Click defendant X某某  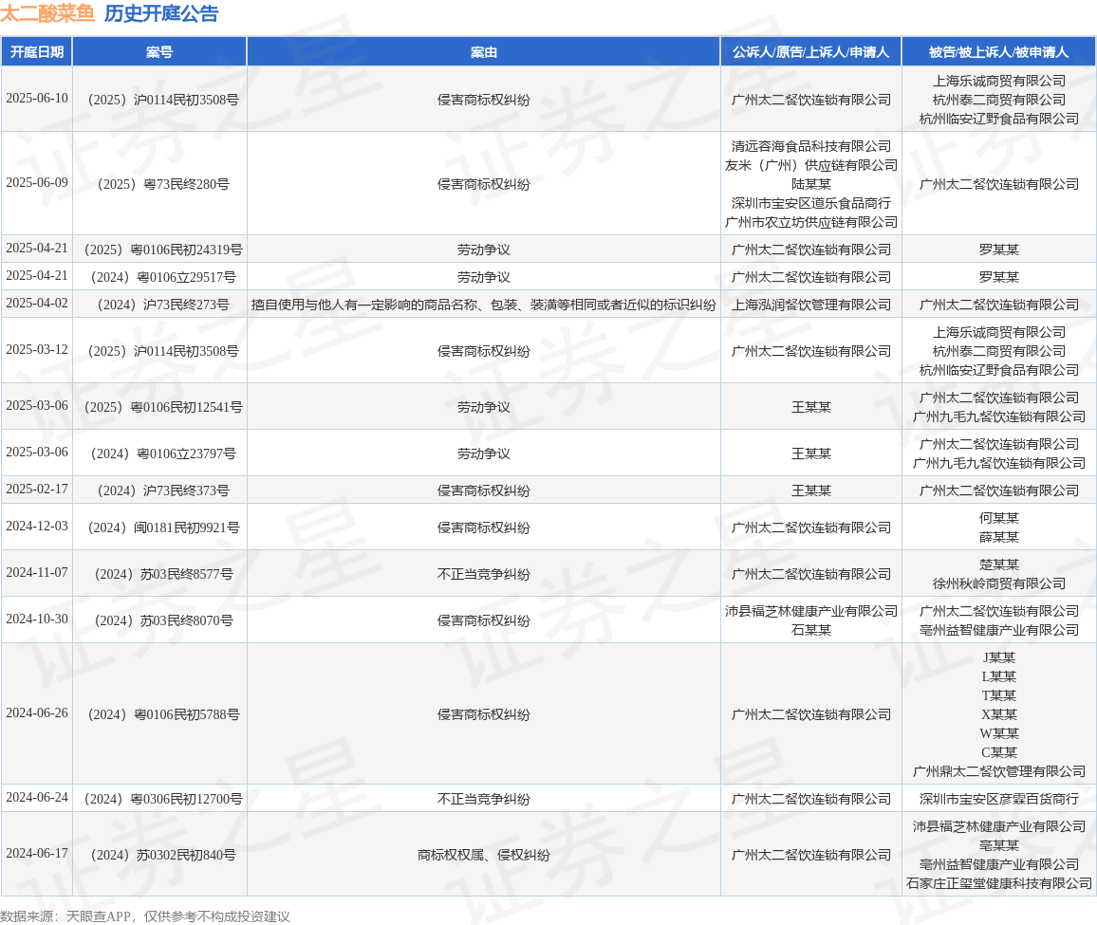[998, 714]
